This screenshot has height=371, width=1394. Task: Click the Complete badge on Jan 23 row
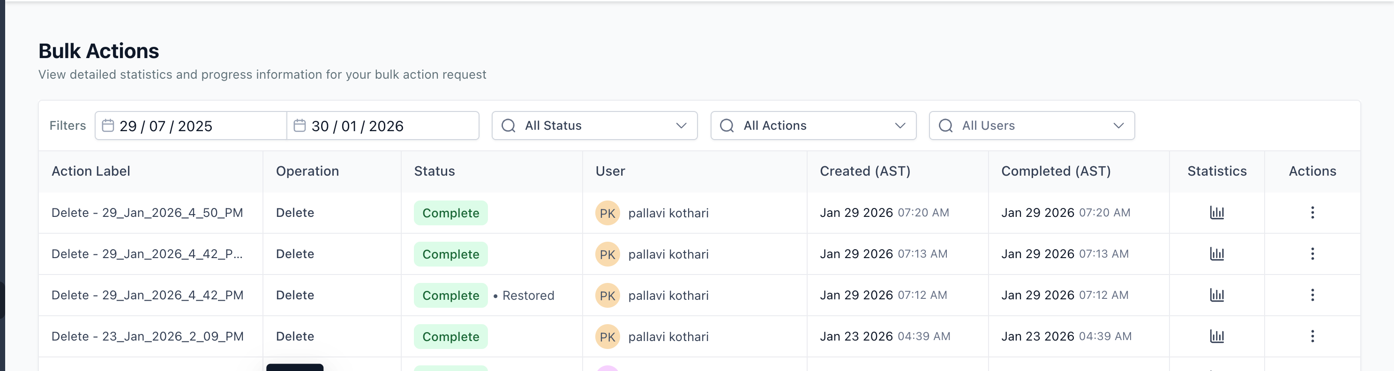[450, 336]
